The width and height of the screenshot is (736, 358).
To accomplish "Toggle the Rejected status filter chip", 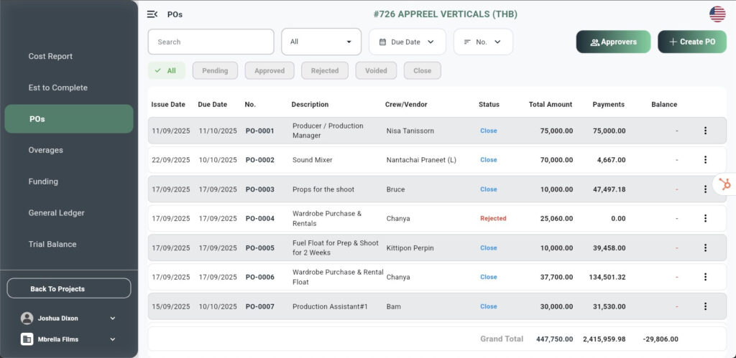I will 325,71.
